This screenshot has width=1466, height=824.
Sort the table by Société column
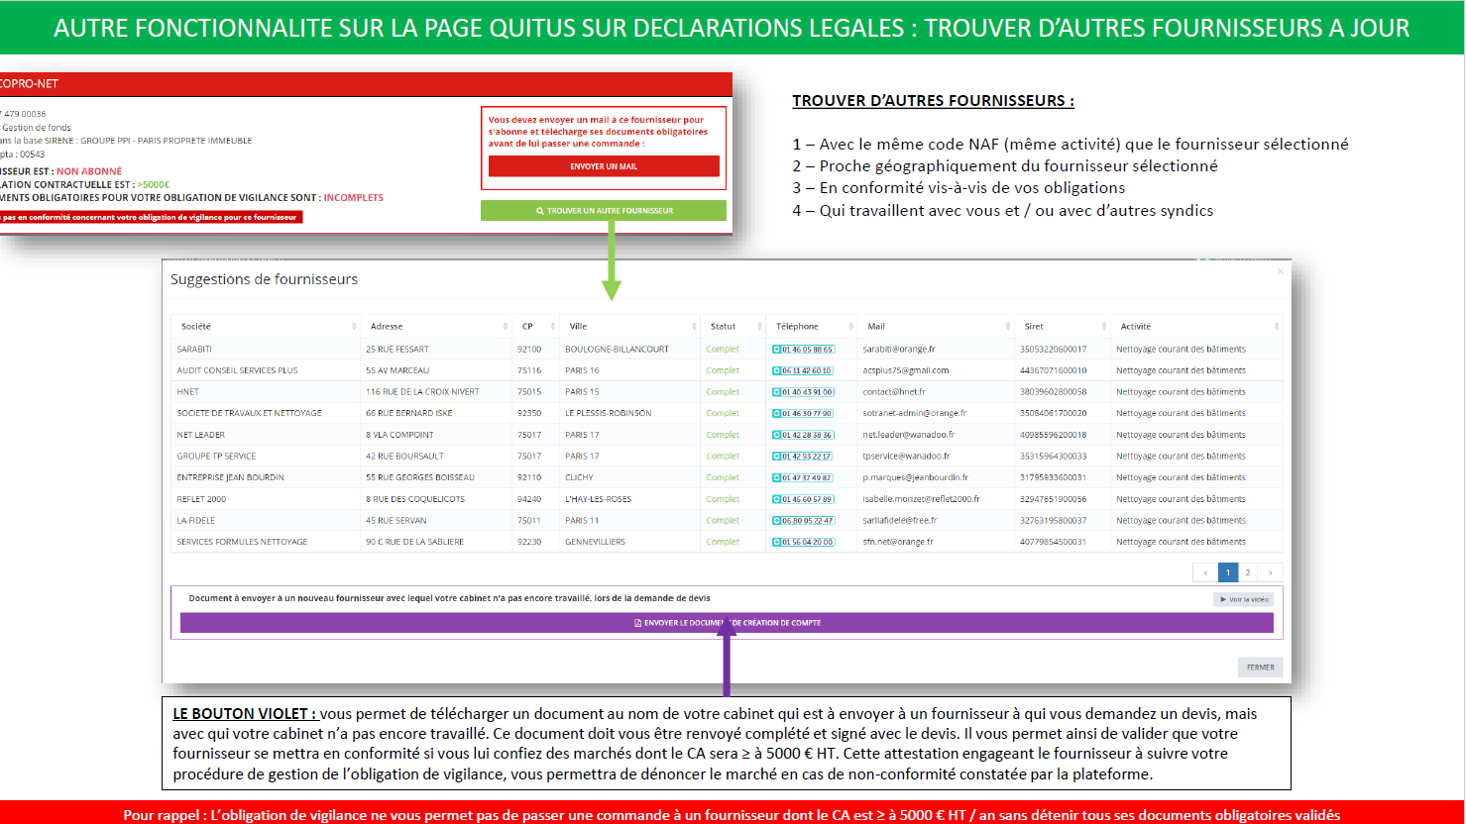266,326
